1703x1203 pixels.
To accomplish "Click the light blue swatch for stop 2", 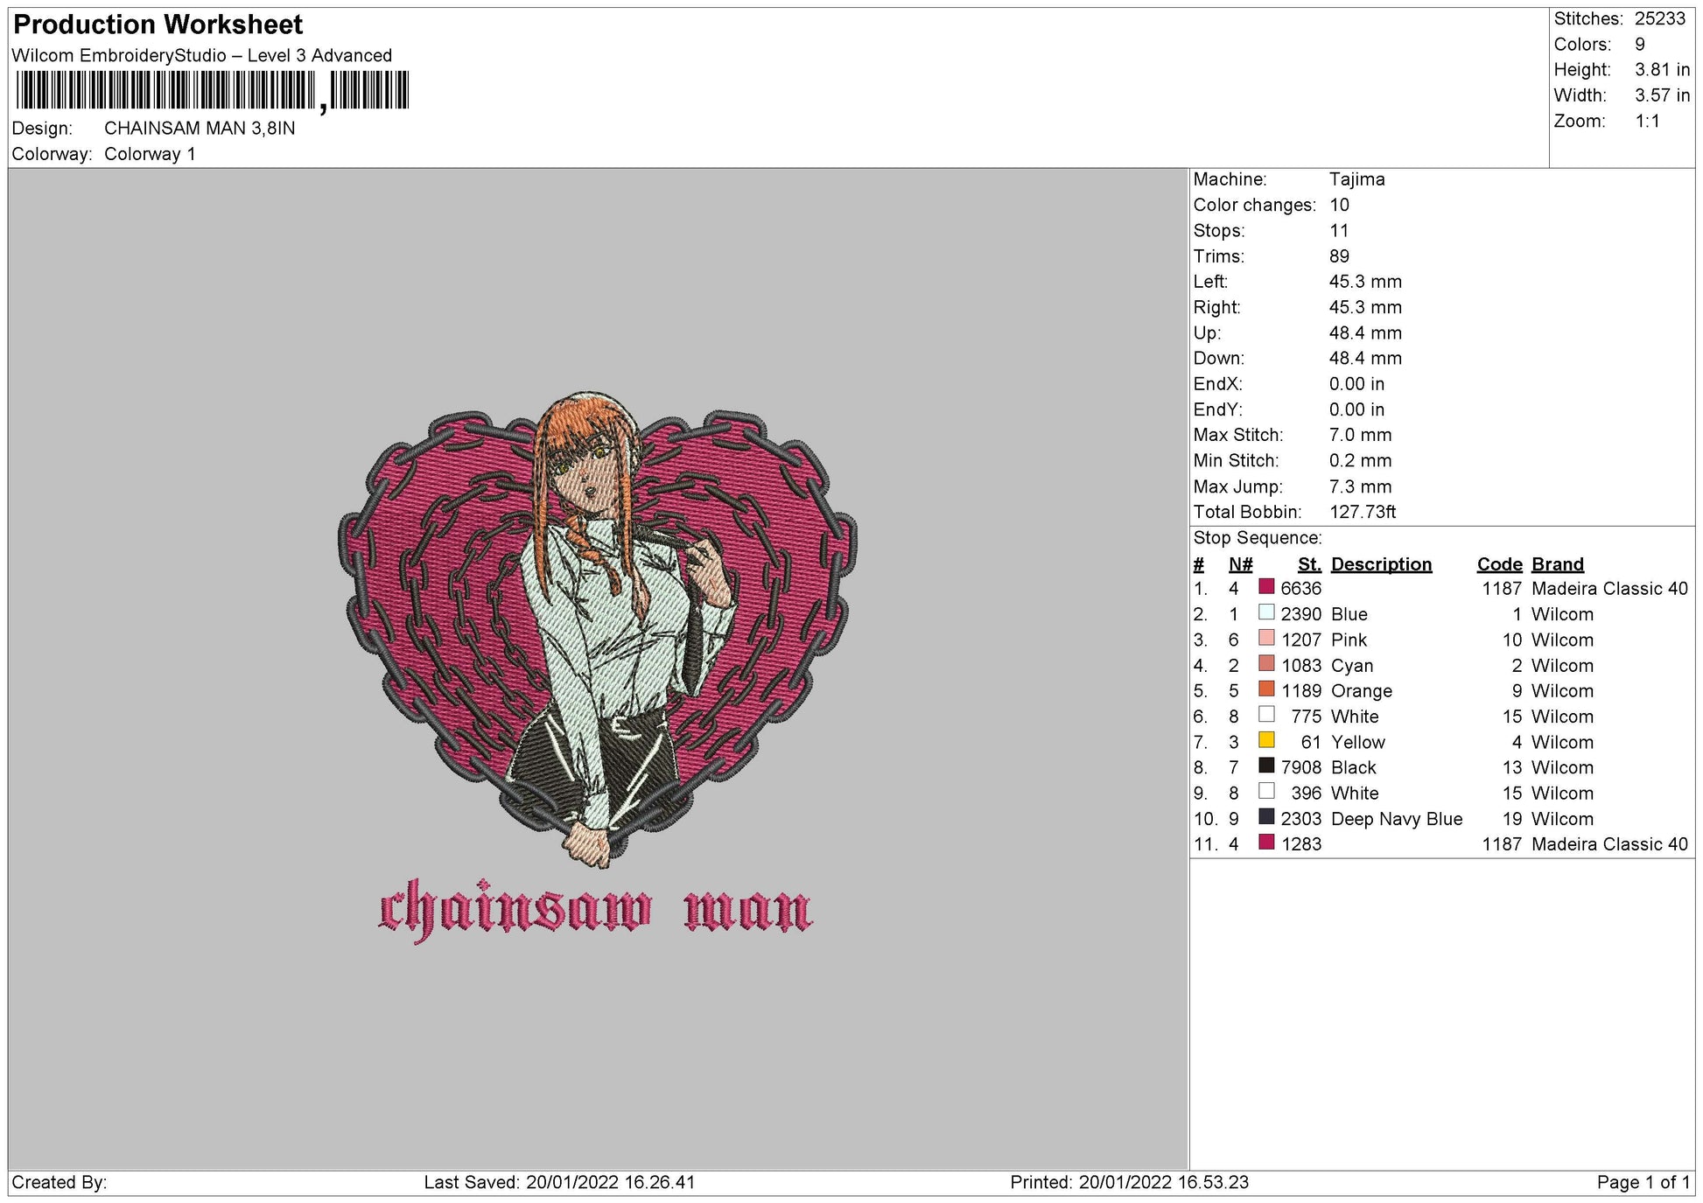I will point(1266,612).
